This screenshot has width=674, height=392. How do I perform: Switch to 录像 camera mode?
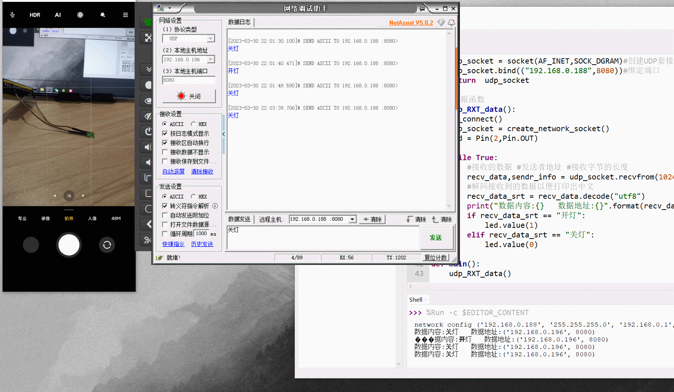[46, 218]
